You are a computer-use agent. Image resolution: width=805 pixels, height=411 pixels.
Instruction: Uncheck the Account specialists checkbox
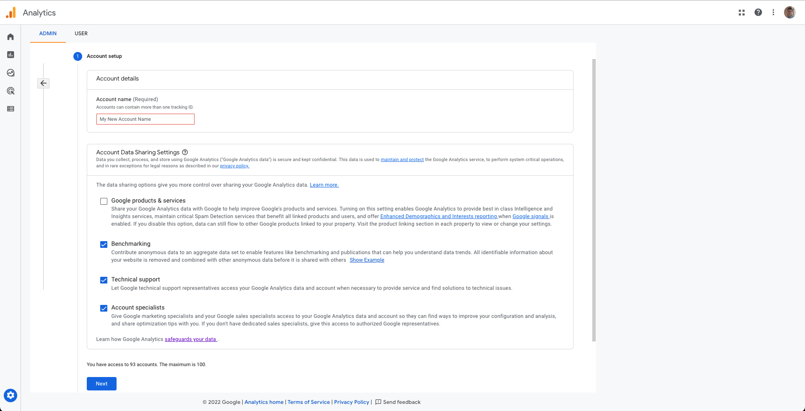[104, 308]
